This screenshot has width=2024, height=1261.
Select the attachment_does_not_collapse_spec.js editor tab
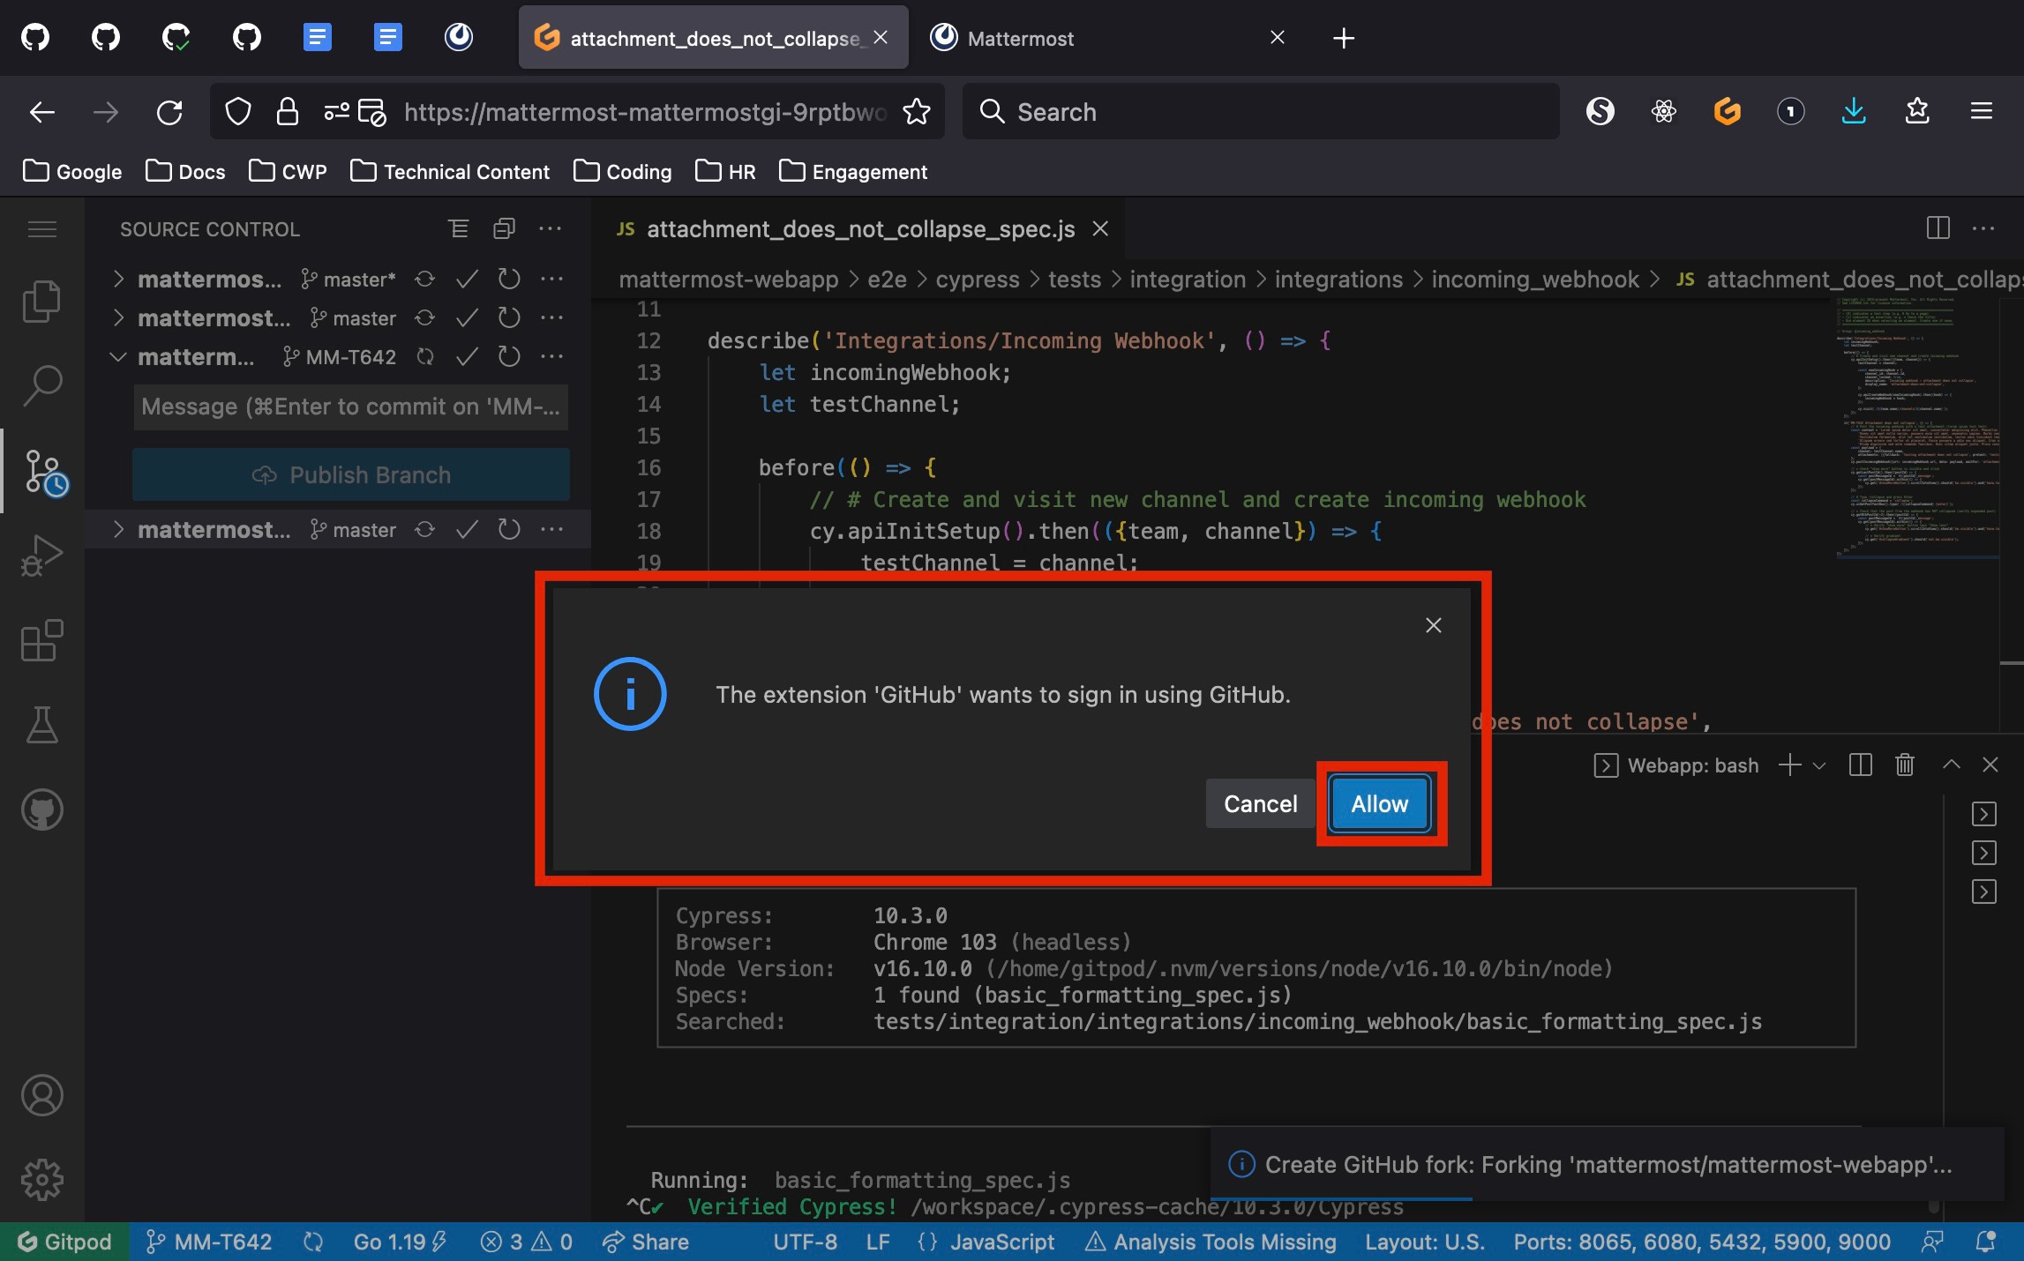point(860,229)
